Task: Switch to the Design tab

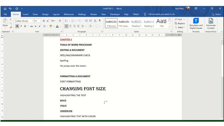Action: [x=45, y=14]
